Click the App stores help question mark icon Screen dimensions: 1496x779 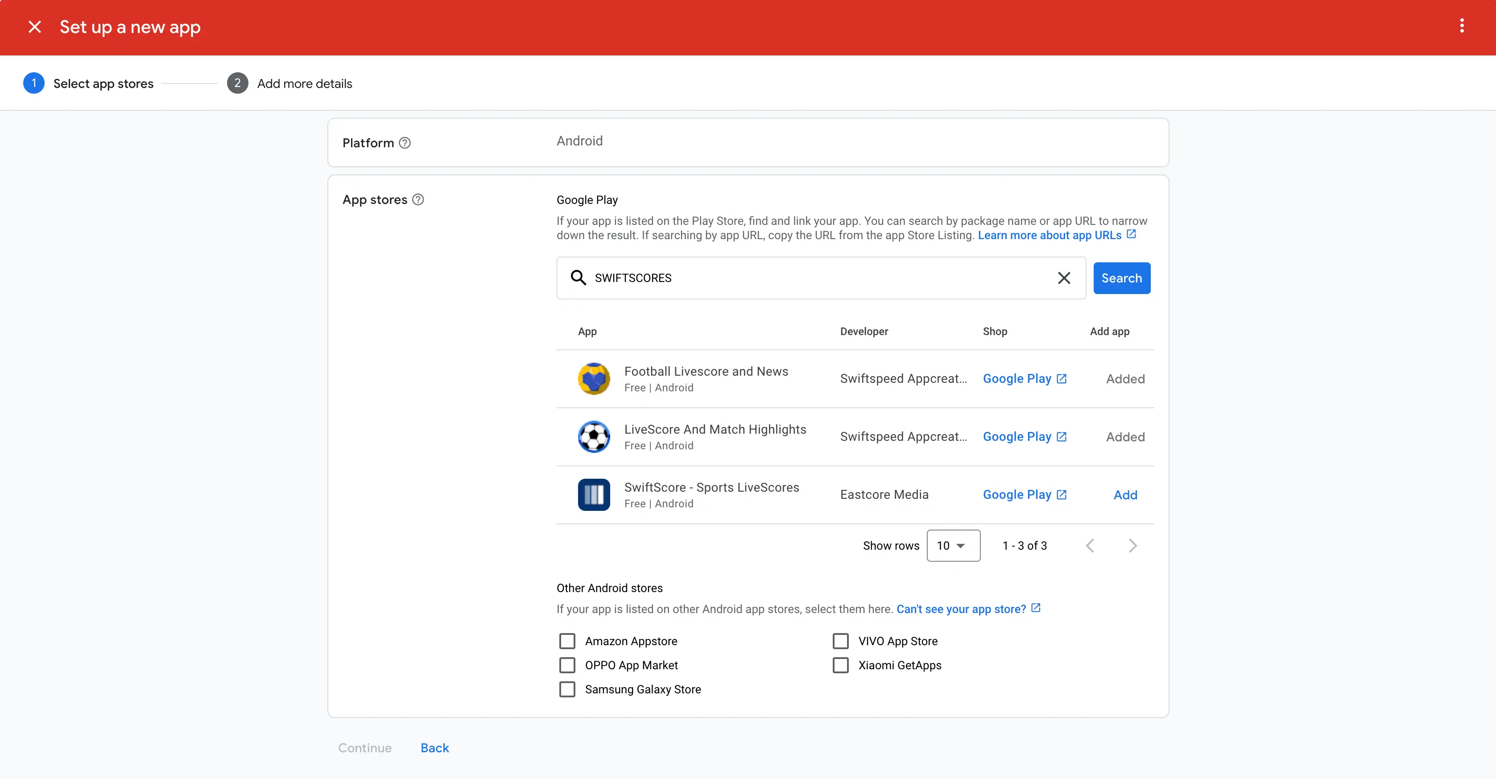point(418,200)
